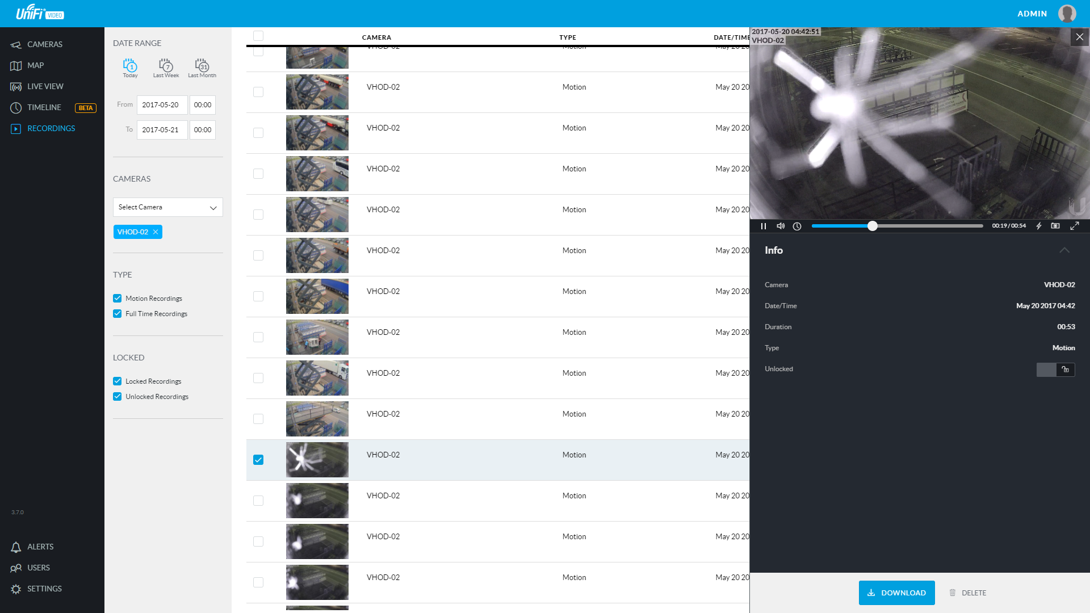Download the selected recording
Screen dimensions: 1090x613
(897, 593)
